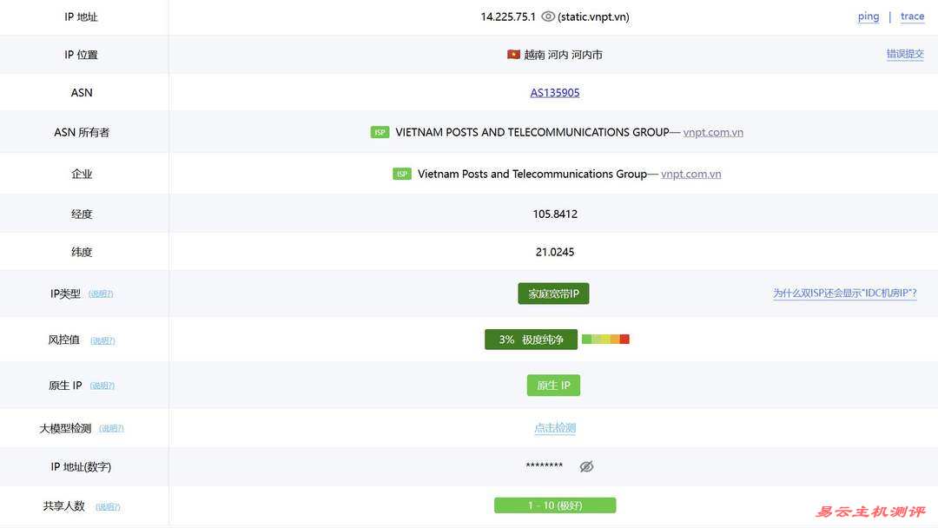Open the trace link
Screen dimensions: 938x528
(x=912, y=16)
